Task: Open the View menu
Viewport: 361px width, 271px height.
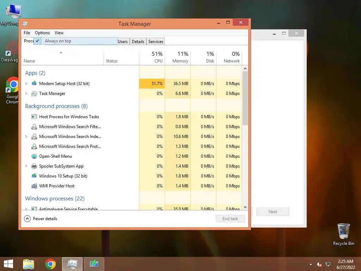Action: (59, 33)
